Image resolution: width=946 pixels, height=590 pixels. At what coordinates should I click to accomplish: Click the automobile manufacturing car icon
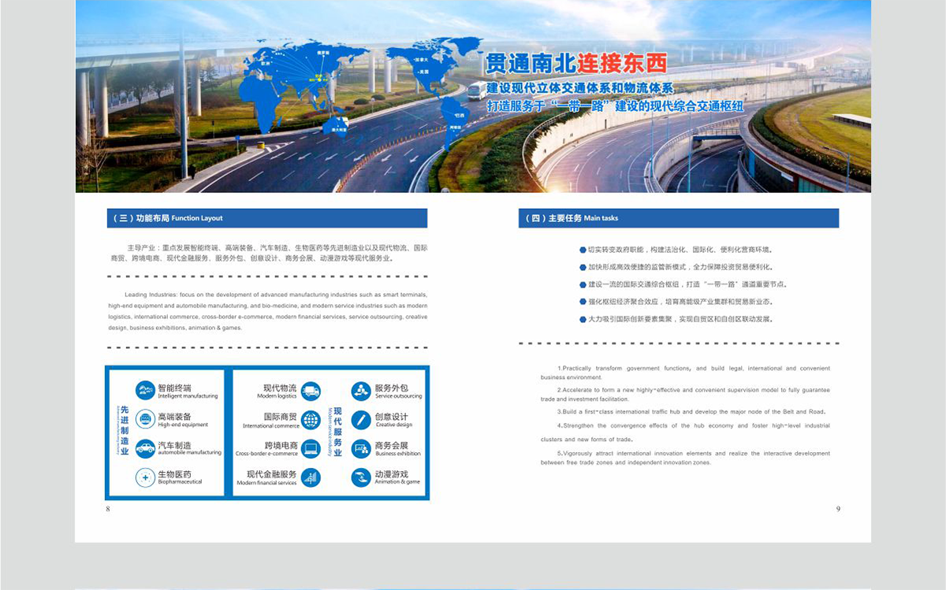coord(145,448)
